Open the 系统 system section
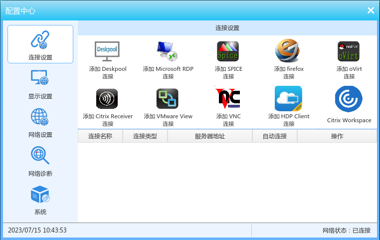 point(40,200)
